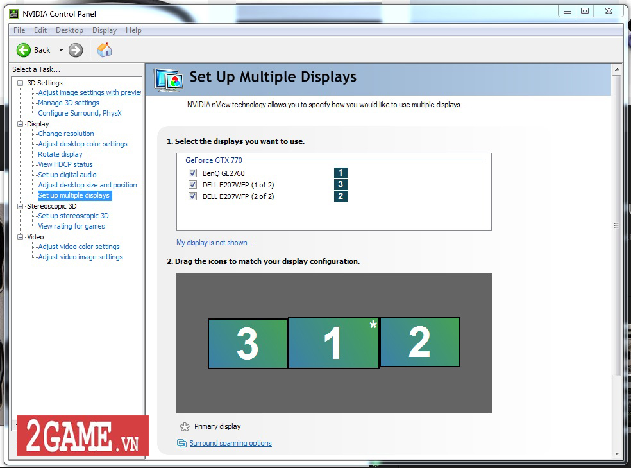The width and height of the screenshot is (631, 468).
Task: Open Adjust image settings with preview
Action: coord(89,92)
